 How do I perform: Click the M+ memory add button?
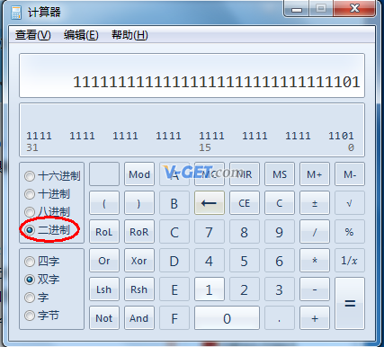pyautogui.click(x=315, y=174)
